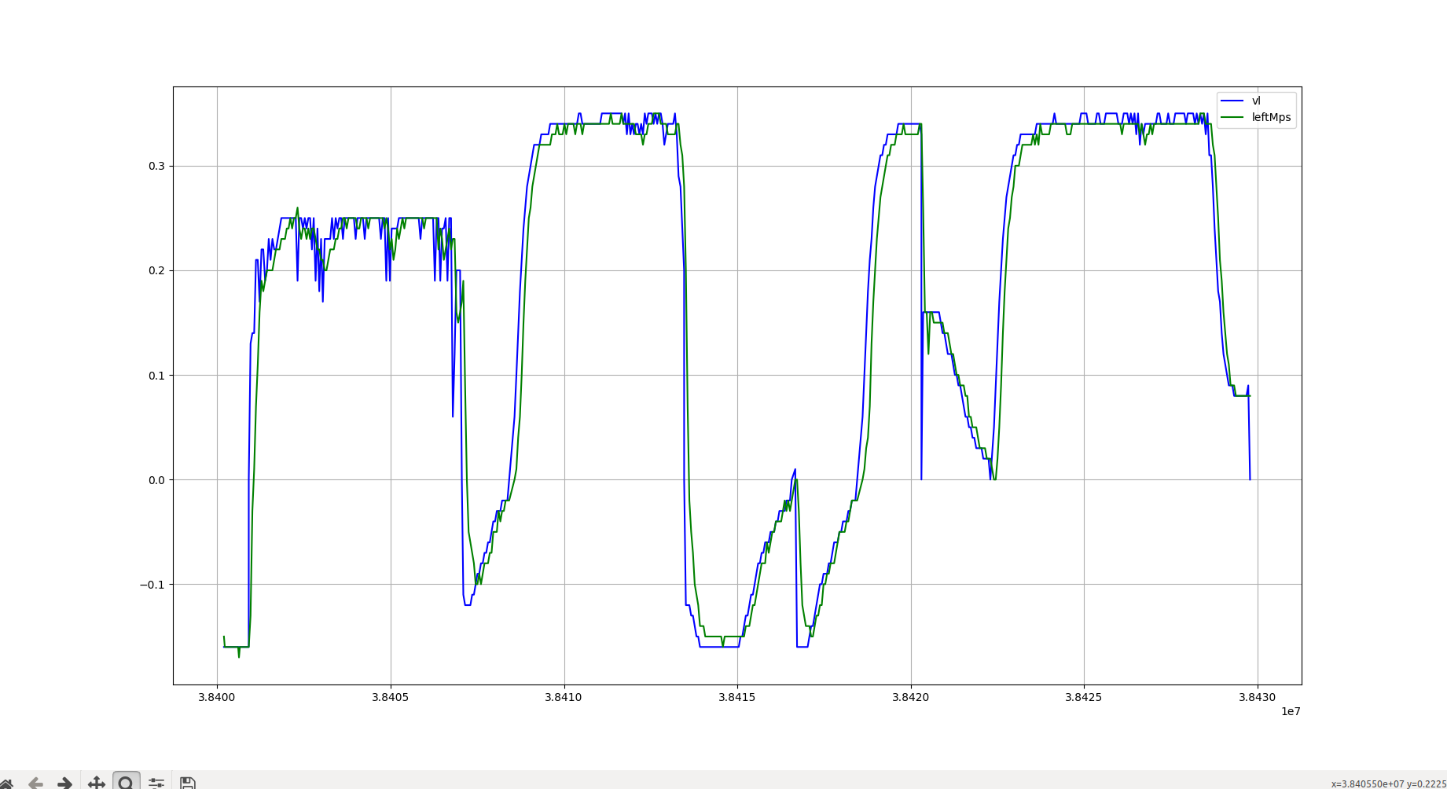Click y-axis tick label 0.2
1447x789 pixels.
(156, 270)
